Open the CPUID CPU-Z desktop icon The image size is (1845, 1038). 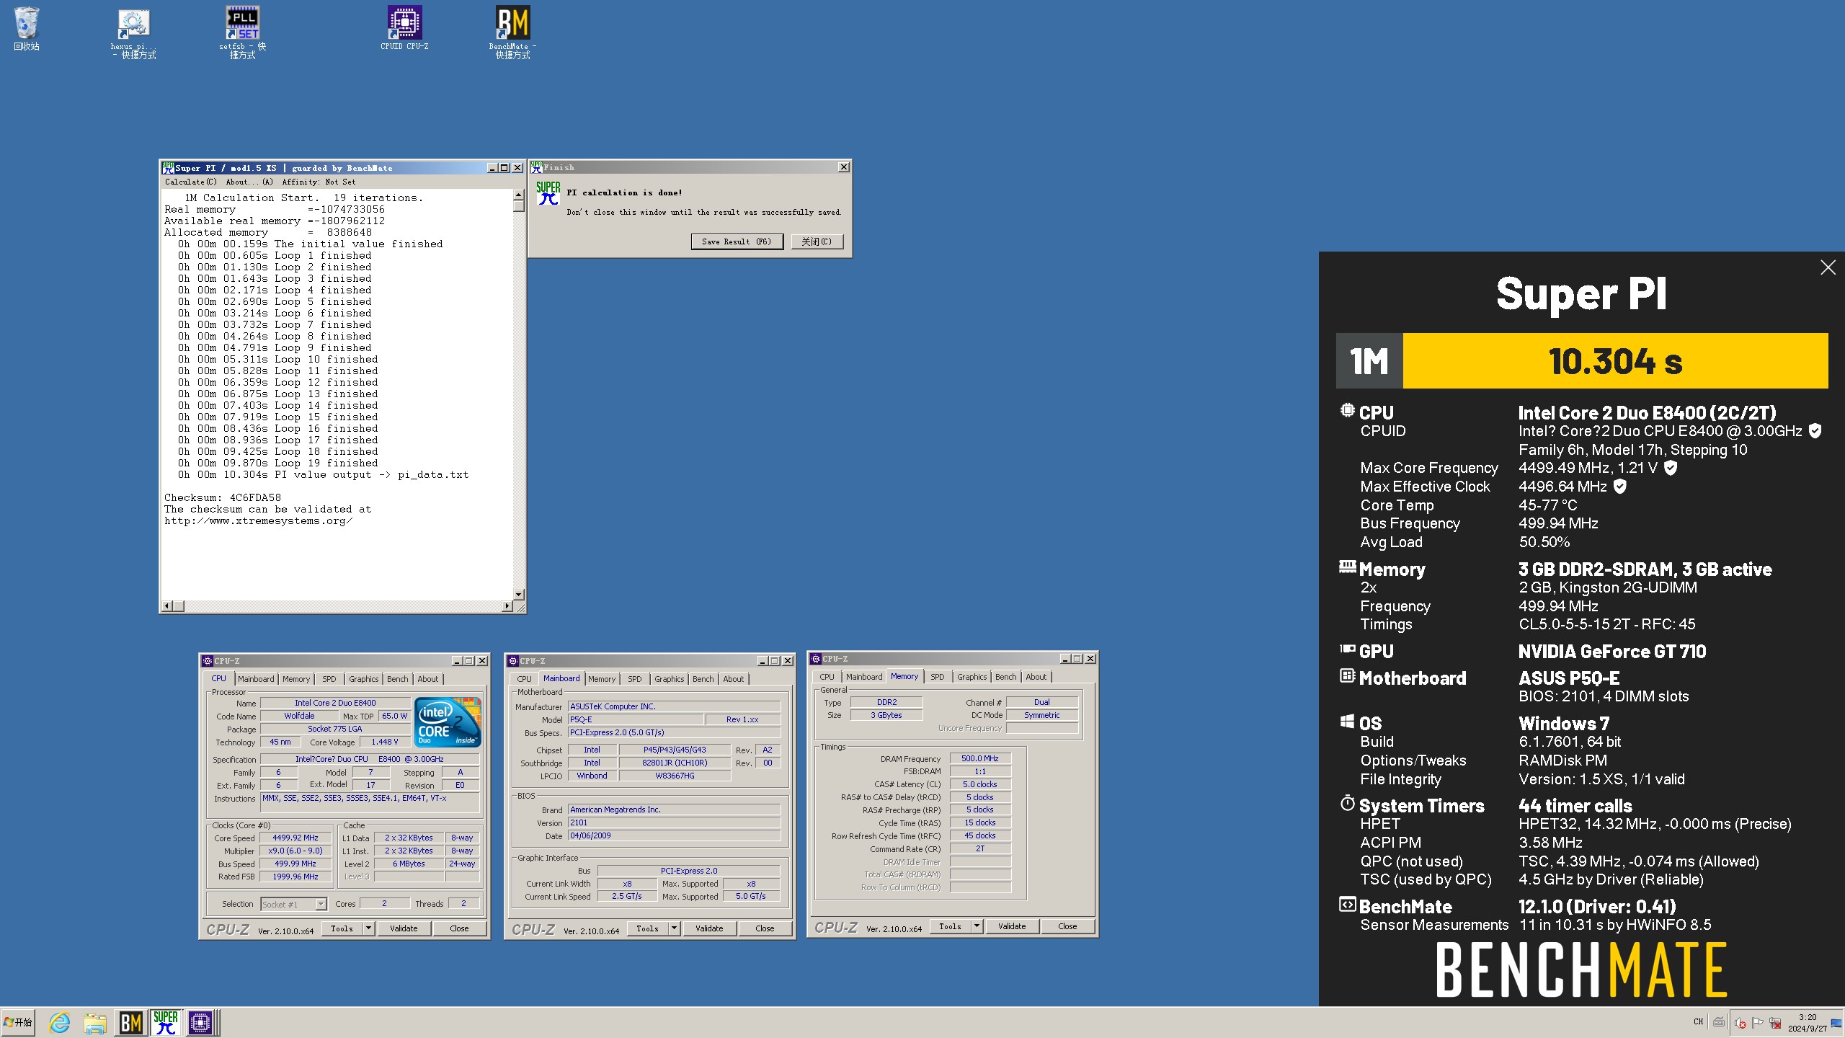404,29
